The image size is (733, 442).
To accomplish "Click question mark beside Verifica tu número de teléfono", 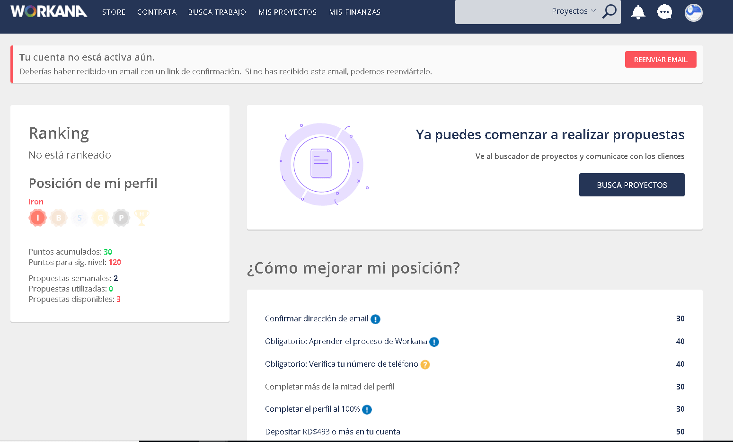I will (424, 364).
